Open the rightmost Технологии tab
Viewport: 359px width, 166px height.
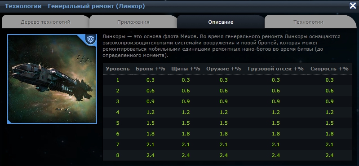point(308,22)
